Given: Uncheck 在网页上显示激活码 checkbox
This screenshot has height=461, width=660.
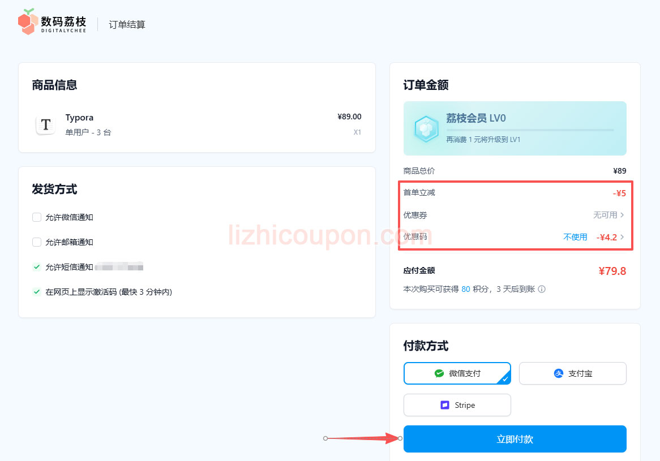Looking at the screenshot, I should (x=37, y=291).
